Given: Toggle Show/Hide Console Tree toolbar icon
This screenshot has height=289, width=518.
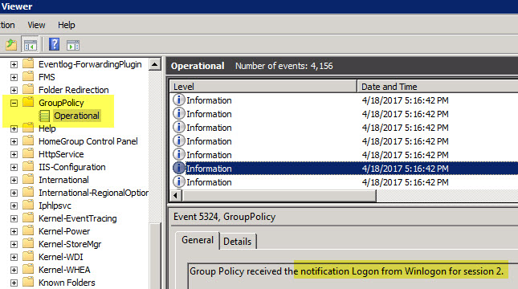Looking at the screenshot, I should pyautogui.click(x=30, y=45).
